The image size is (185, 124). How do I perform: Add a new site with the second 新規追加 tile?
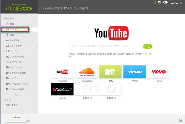click(x=110, y=89)
